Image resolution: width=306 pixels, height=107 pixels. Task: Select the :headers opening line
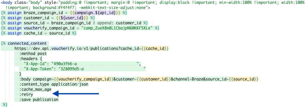pyautogui.click(x=30, y=59)
